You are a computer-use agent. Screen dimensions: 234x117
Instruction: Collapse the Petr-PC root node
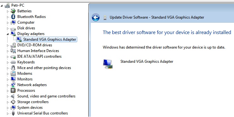click(2, 6)
